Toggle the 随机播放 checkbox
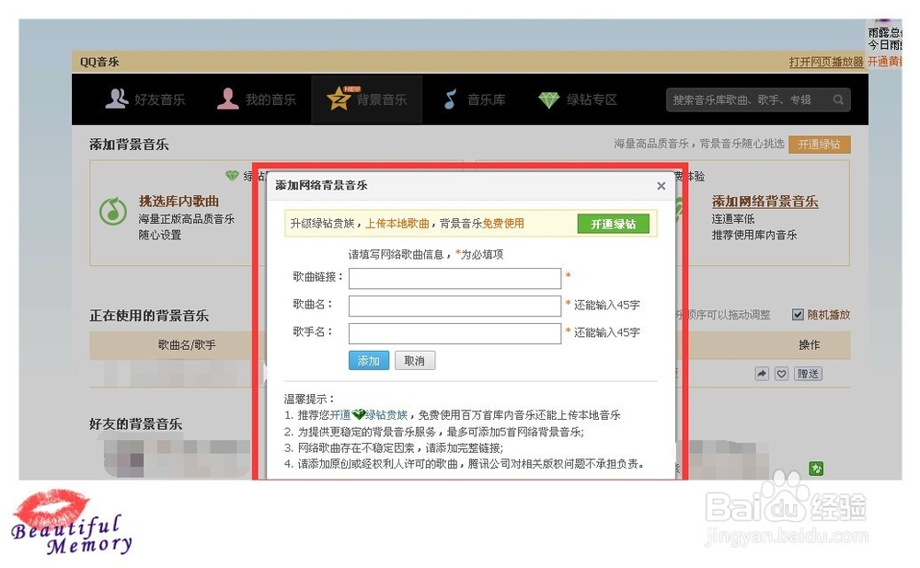The height and width of the screenshot is (568, 920). pos(798,314)
